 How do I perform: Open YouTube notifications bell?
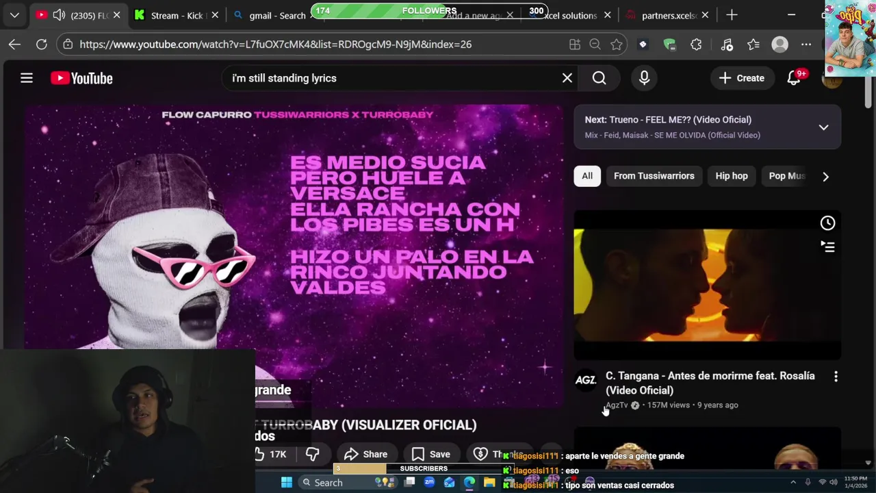(794, 78)
